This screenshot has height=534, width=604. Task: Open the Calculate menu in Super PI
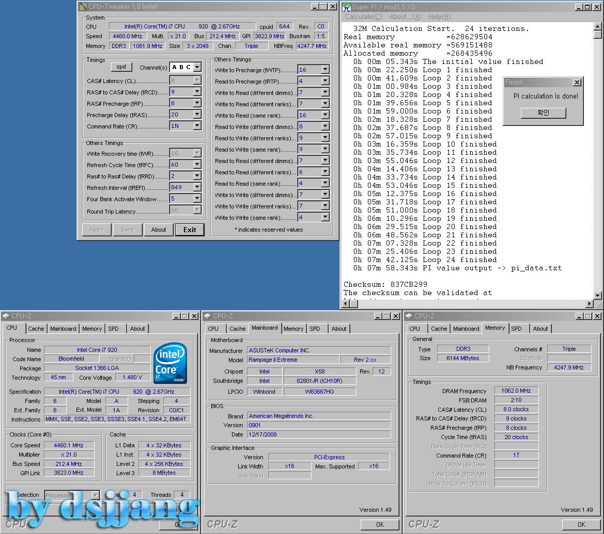pyautogui.click(x=363, y=17)
